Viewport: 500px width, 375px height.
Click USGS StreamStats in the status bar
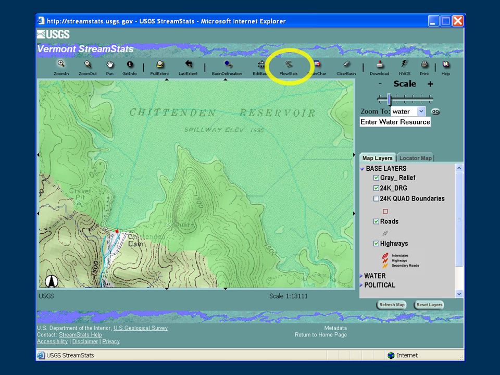pyautogui.click(x=70, y=355)
